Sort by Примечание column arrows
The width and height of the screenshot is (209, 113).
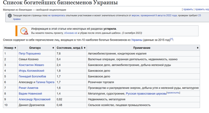[198, 48]
